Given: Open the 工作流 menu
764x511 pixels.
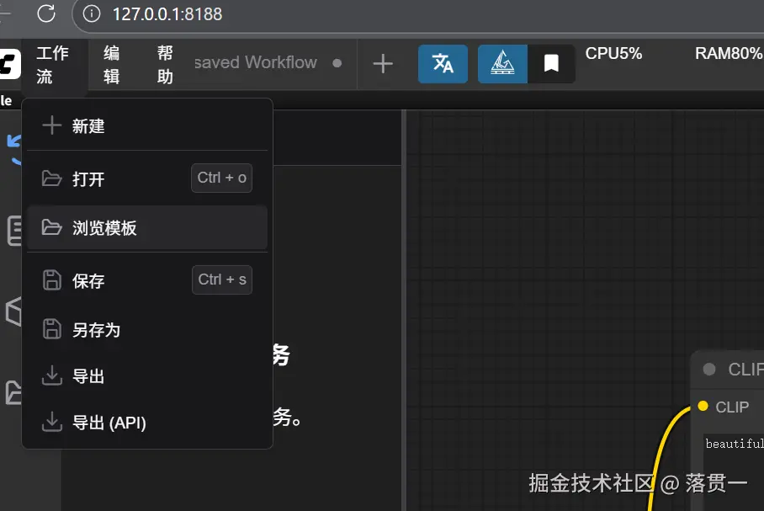Looking at the screenshot, I should click(53, 64).
